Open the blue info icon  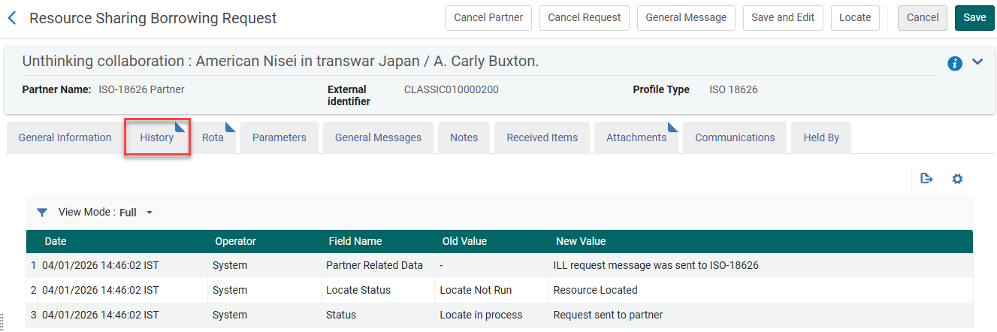(955, 64)
